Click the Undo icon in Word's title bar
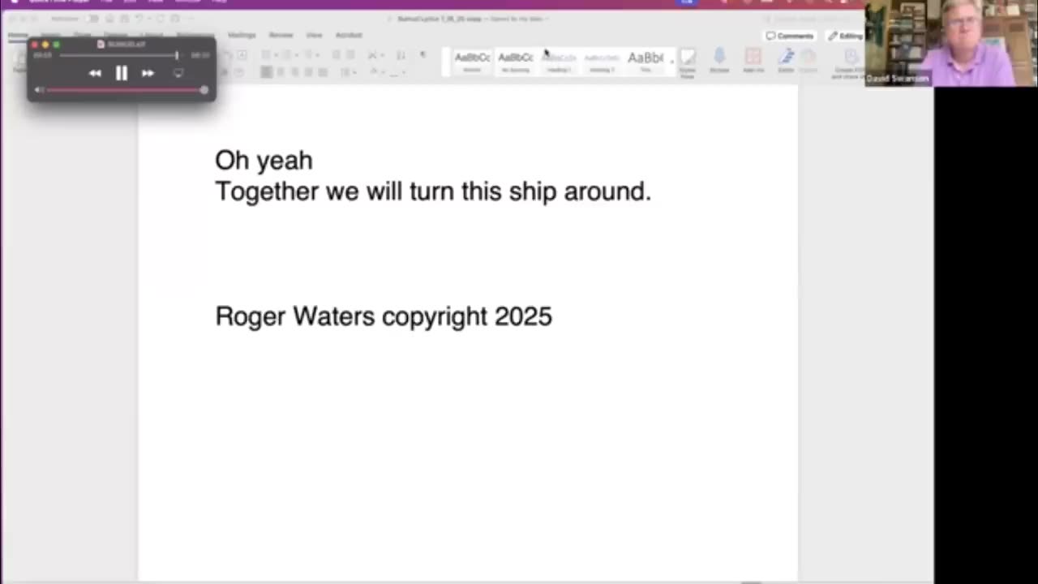1038x584 pixels. (139, 19)
